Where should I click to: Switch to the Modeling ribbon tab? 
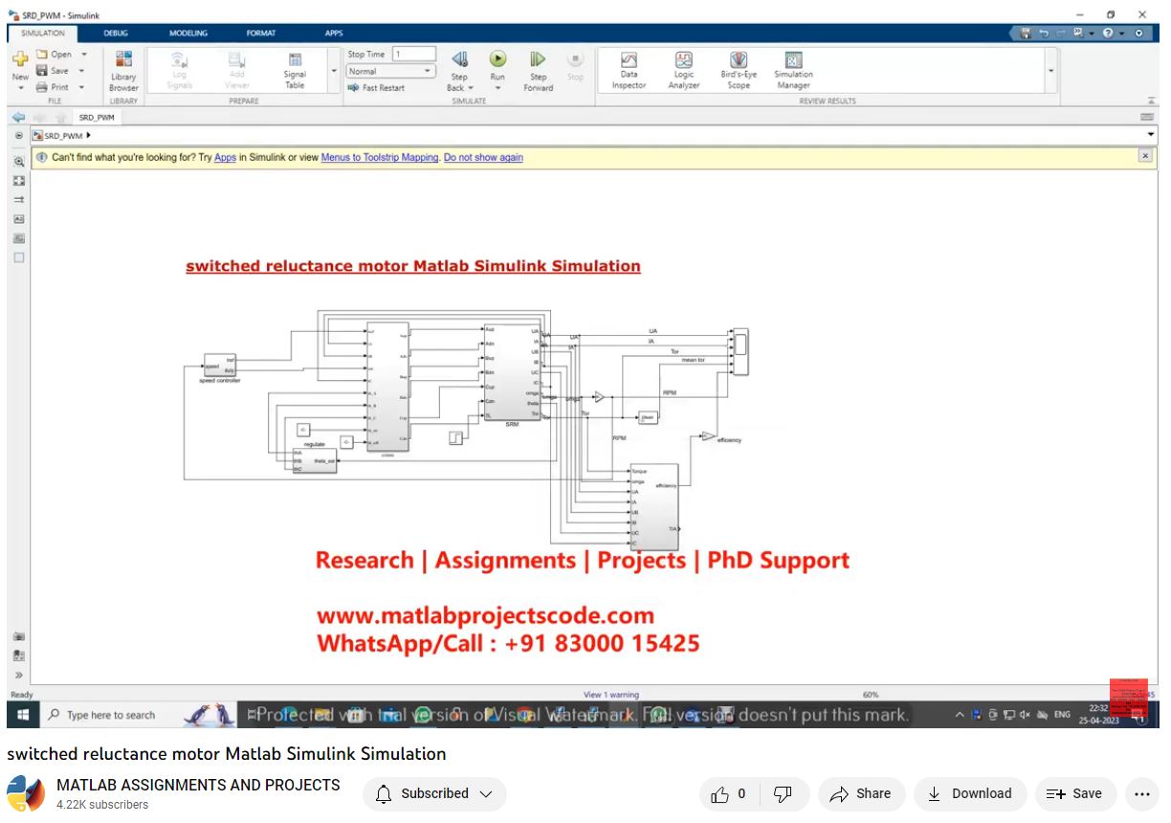point(188,33)
